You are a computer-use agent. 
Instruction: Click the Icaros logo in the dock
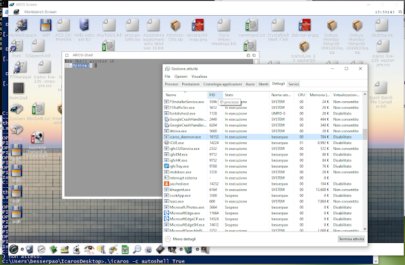pyautogui.click(x=14, y=249)
